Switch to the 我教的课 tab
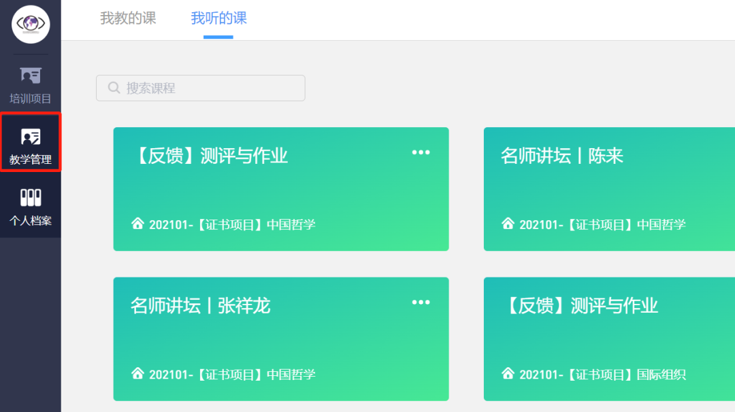The width and height of the screenshot is (735, 412). tap(127, 19)
